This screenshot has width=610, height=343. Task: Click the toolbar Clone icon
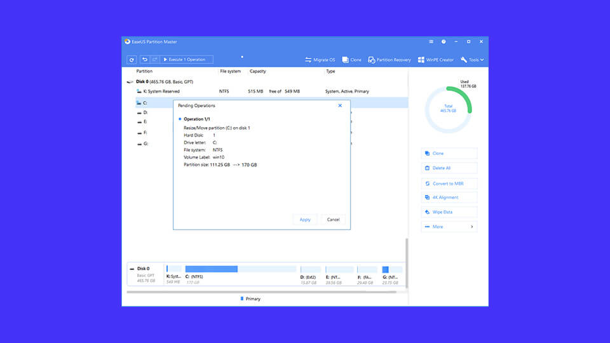coord(351,60)
